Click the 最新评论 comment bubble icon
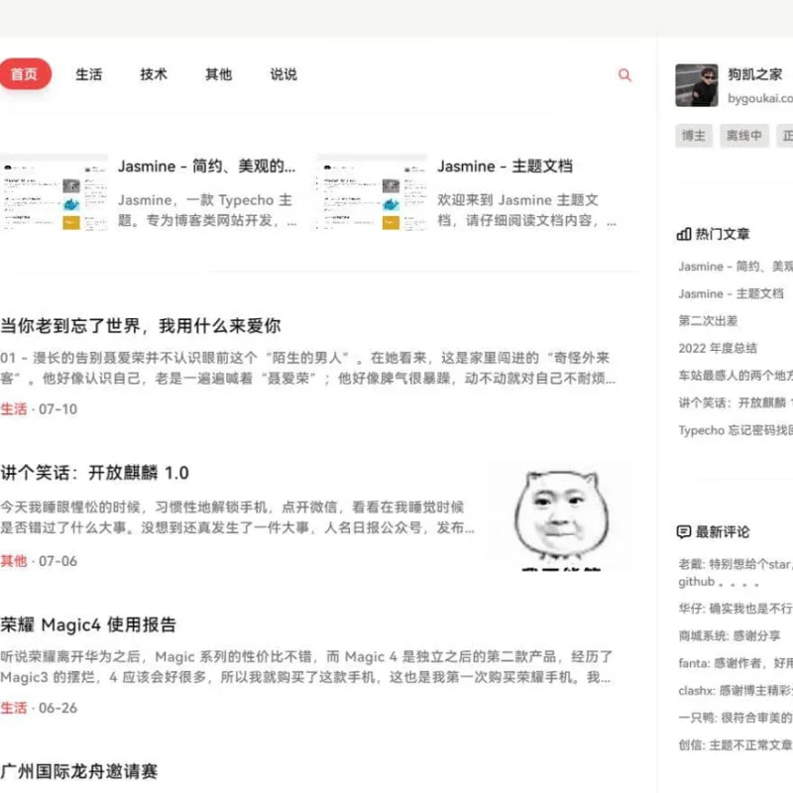This screenshot has width=793, height=793. coord(684,532)
